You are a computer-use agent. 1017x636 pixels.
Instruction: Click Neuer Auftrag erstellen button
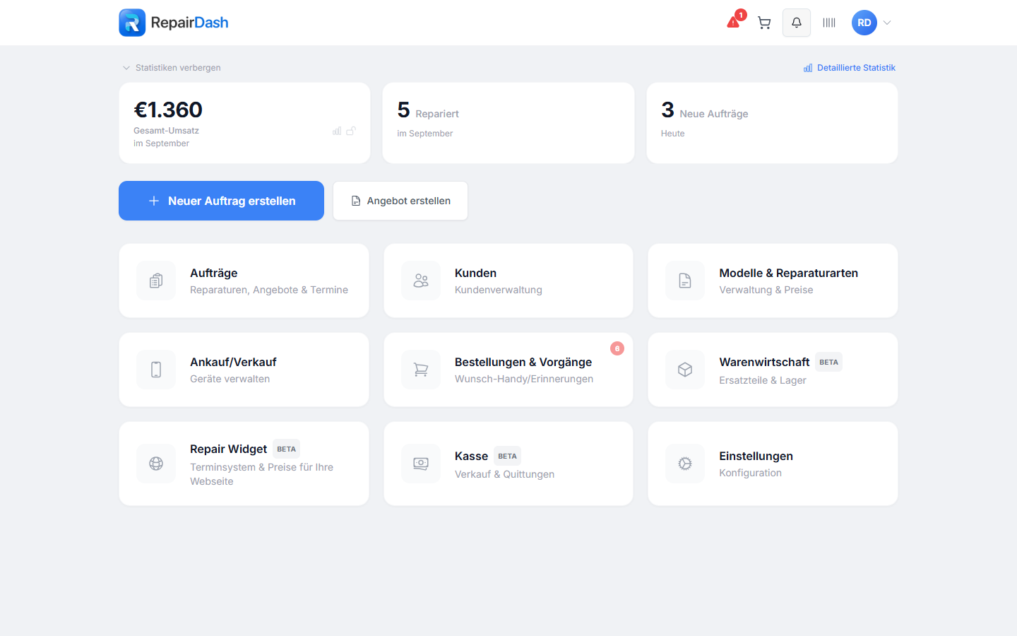(221, 201)
